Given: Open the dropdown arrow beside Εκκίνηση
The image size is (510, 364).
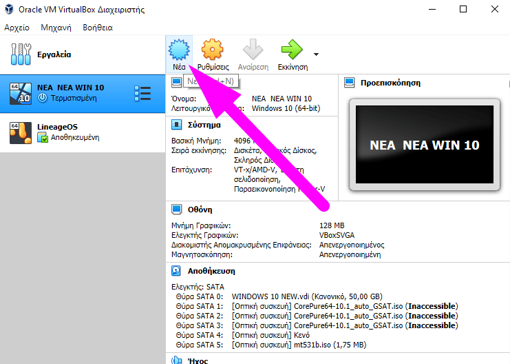Looking at the screenshot, I should (316, 54).
